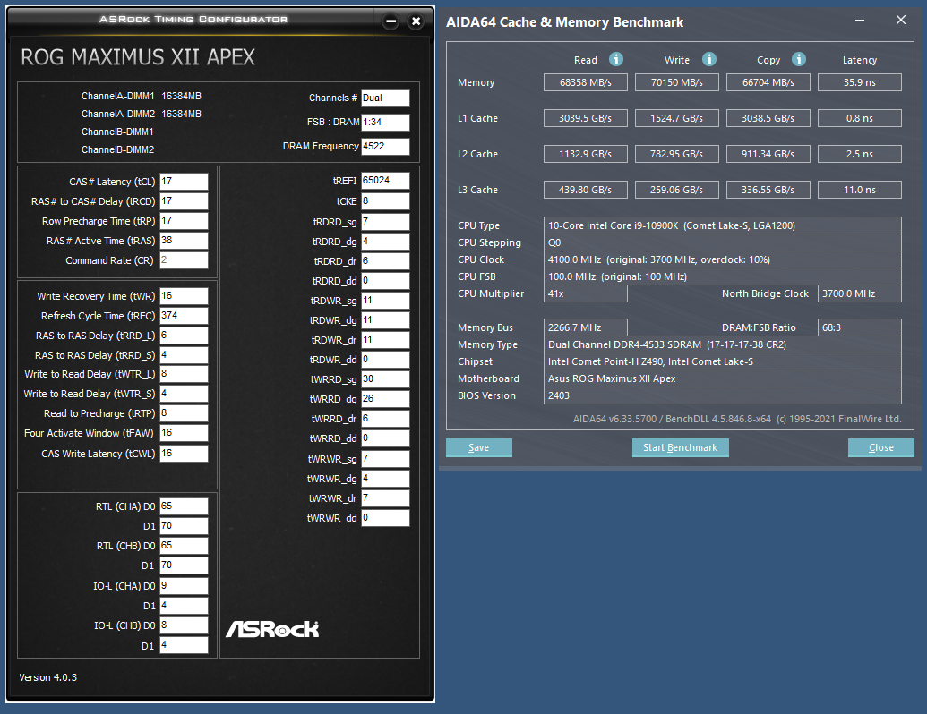Click the IO-L (CHB) D0 field

(184, 625)
